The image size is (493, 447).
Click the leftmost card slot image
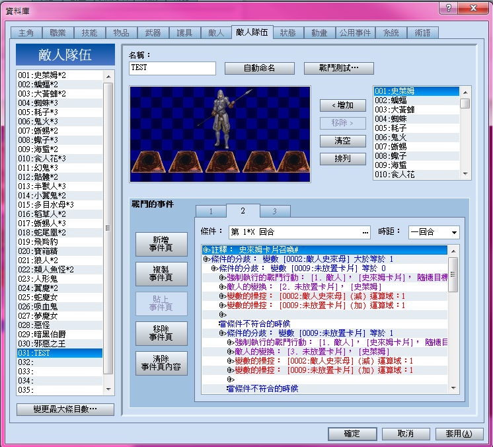click(149, 162)
